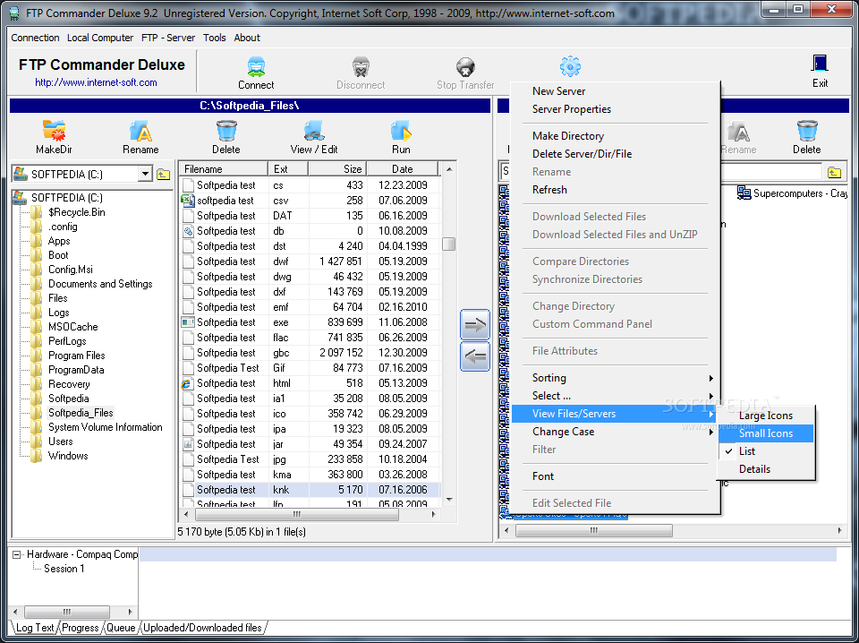Click the Delete trash icon in local panel
The image size is (859, 643).
226,132
